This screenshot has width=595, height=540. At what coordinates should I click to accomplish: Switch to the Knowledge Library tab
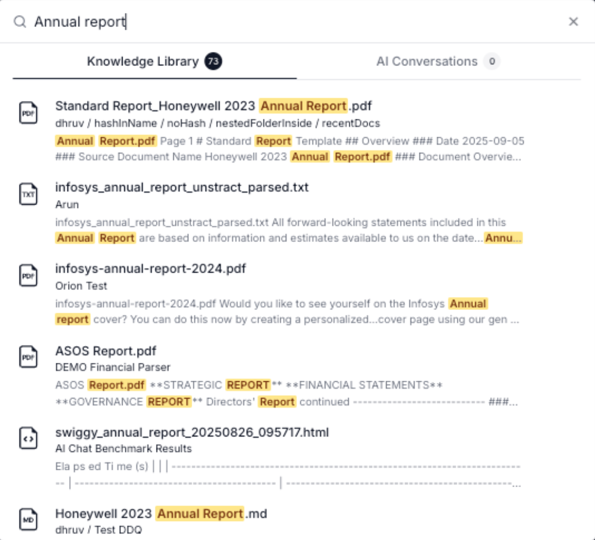[154, 62]
